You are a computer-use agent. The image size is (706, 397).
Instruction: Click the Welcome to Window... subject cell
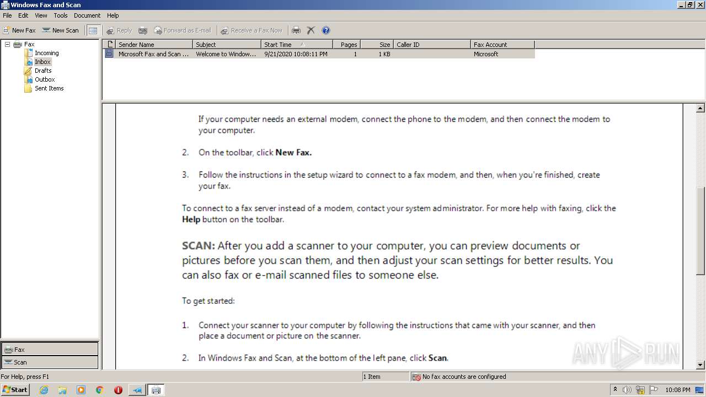(x=226, y=54)
